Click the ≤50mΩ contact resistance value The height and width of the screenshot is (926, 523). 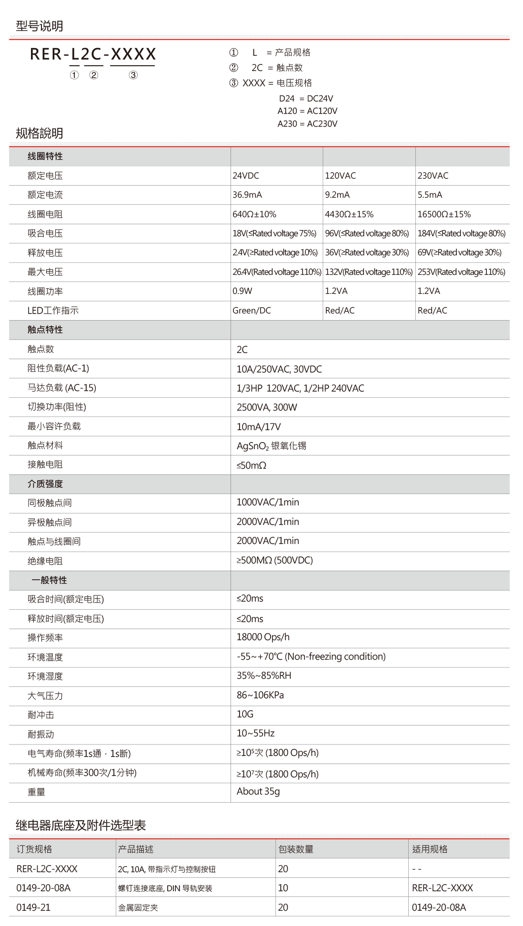[x=251, y=465]
